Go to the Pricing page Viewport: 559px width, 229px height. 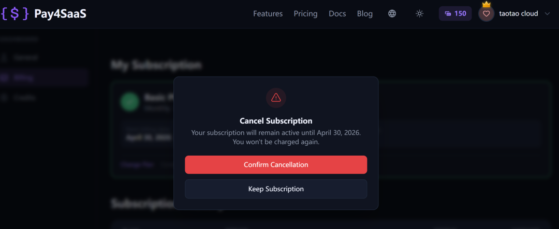(x=305, y=14)
